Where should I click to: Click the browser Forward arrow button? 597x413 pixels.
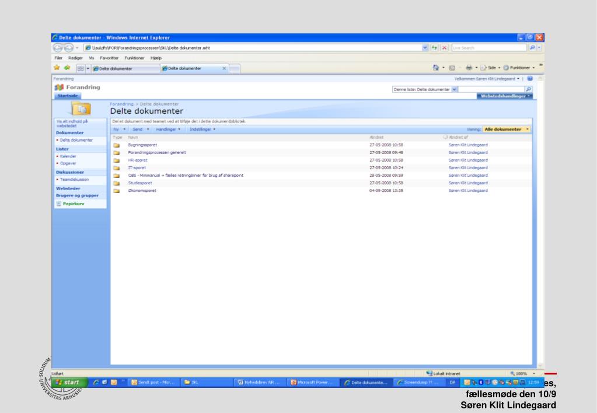pyautogui.click(x=68, y=48)
